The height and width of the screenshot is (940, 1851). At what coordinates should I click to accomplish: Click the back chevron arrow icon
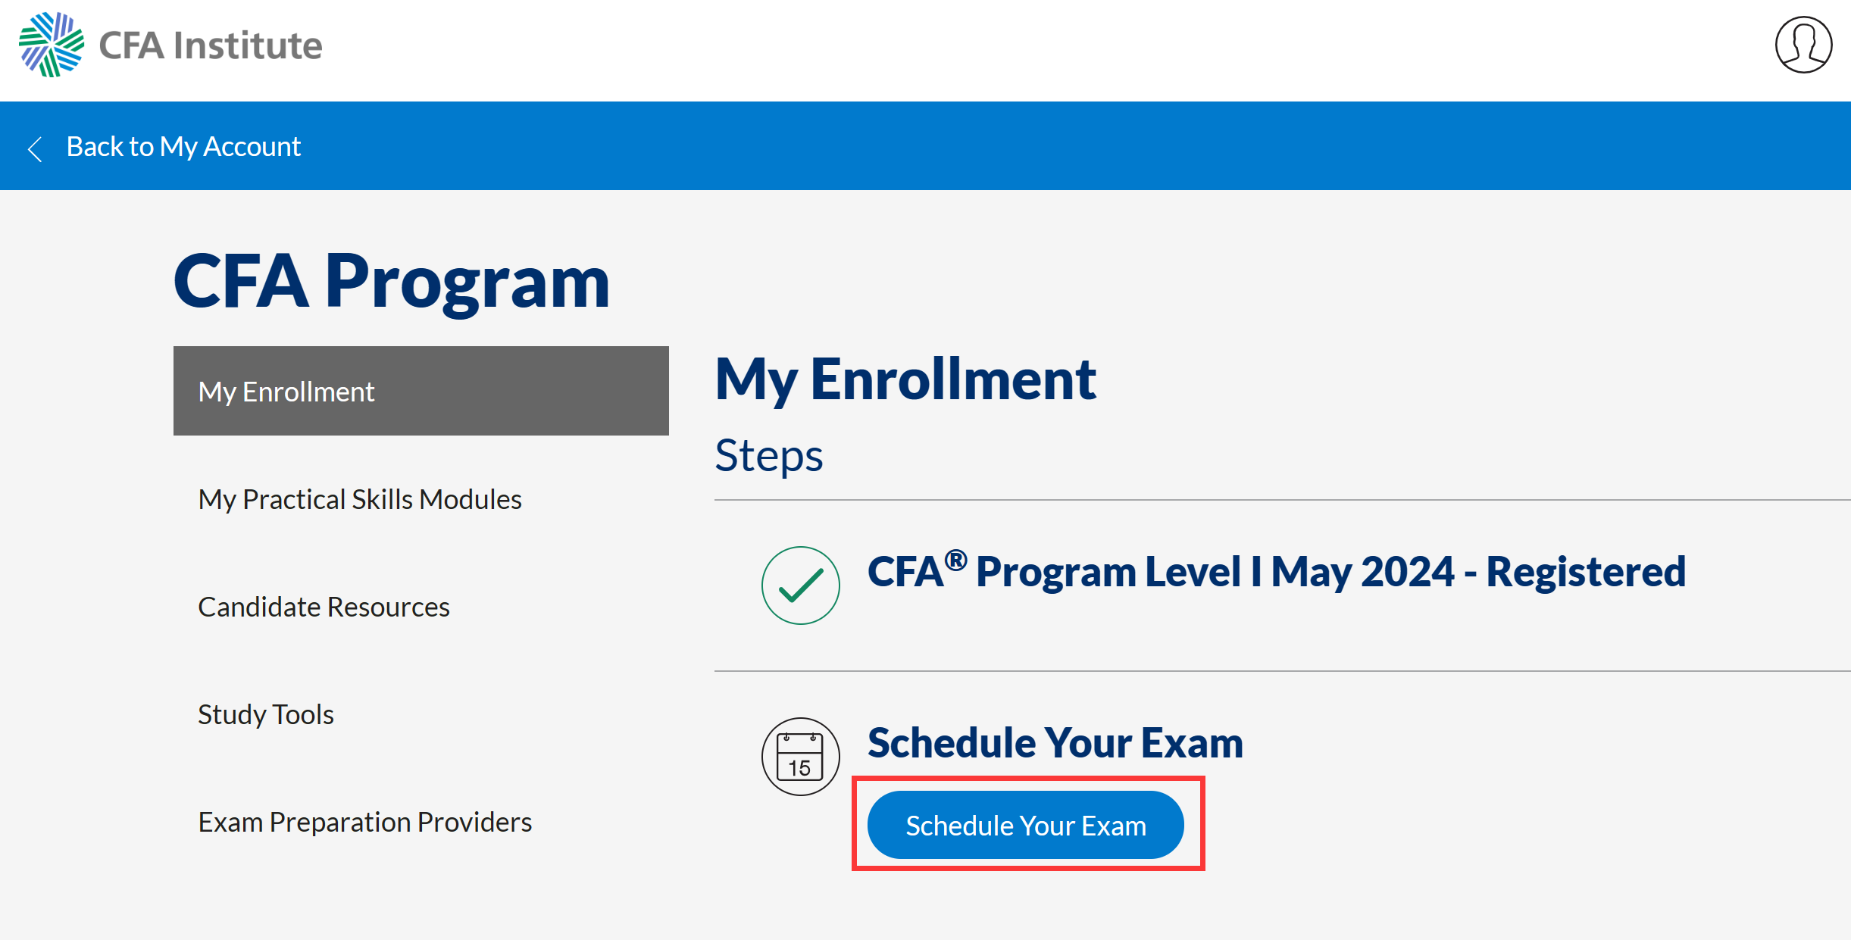point(34,148)
